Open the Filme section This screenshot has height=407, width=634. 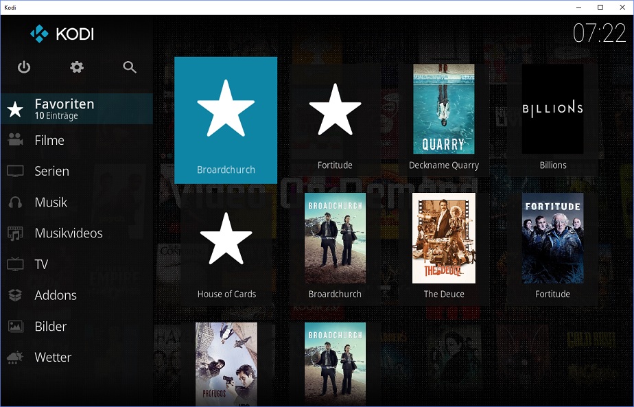pyautogui.click(x=77, y=140)
